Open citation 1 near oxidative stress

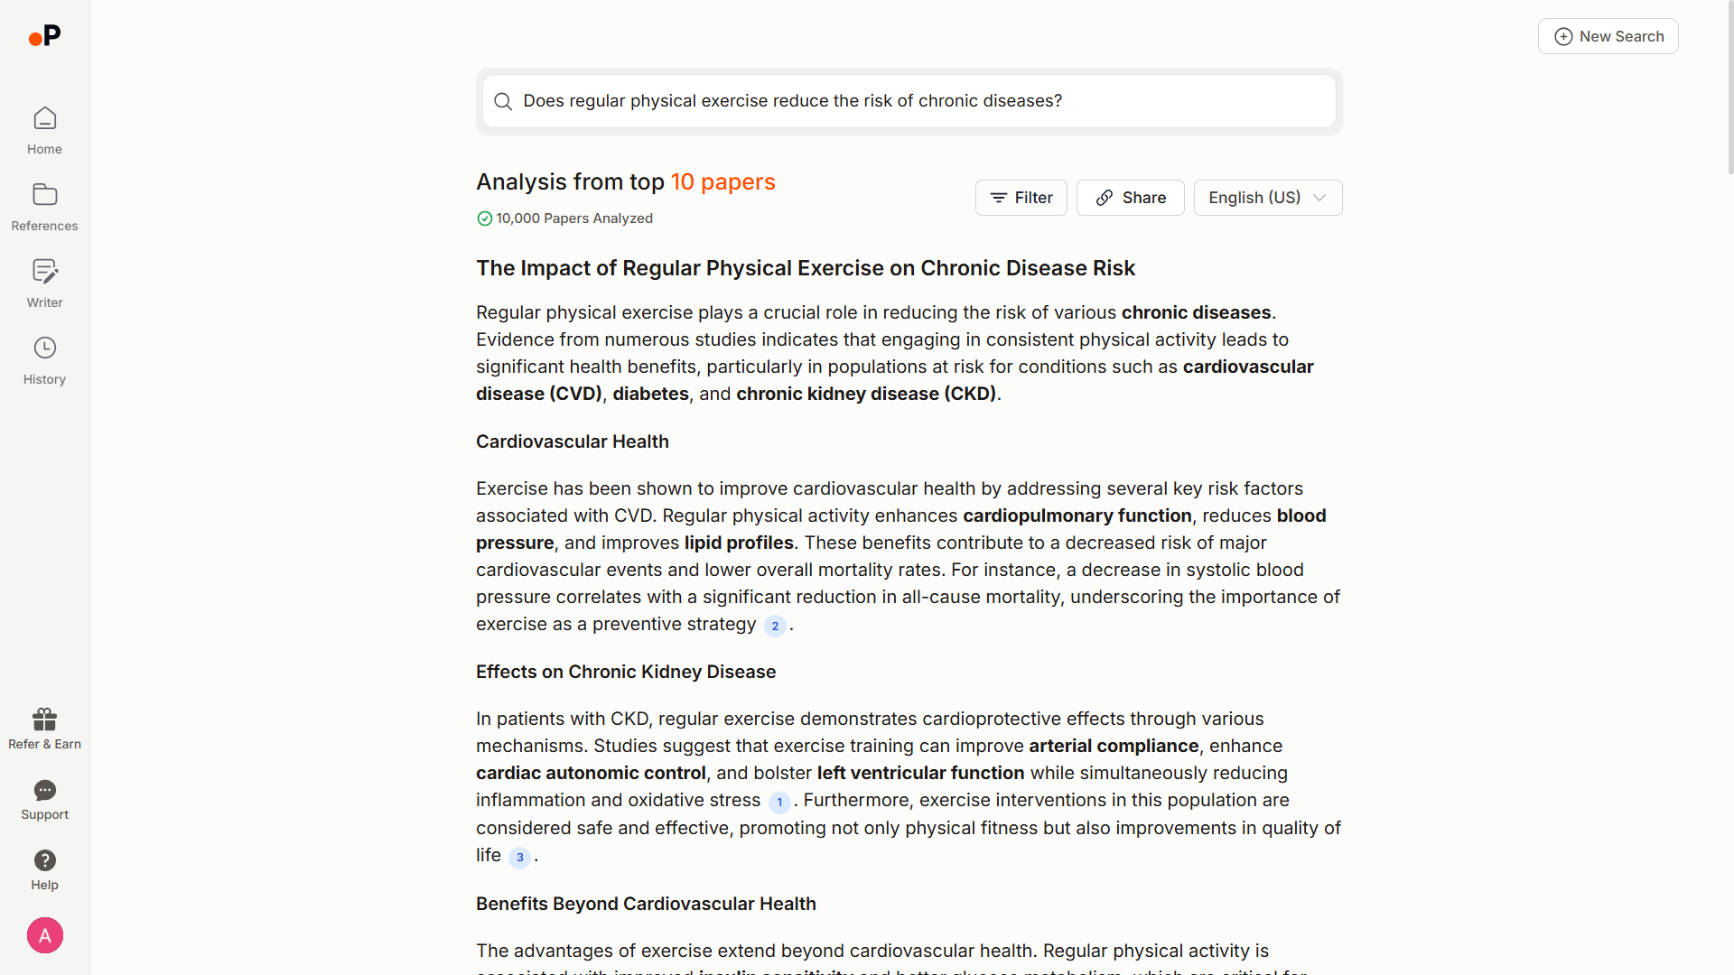[x=779, y=803]
